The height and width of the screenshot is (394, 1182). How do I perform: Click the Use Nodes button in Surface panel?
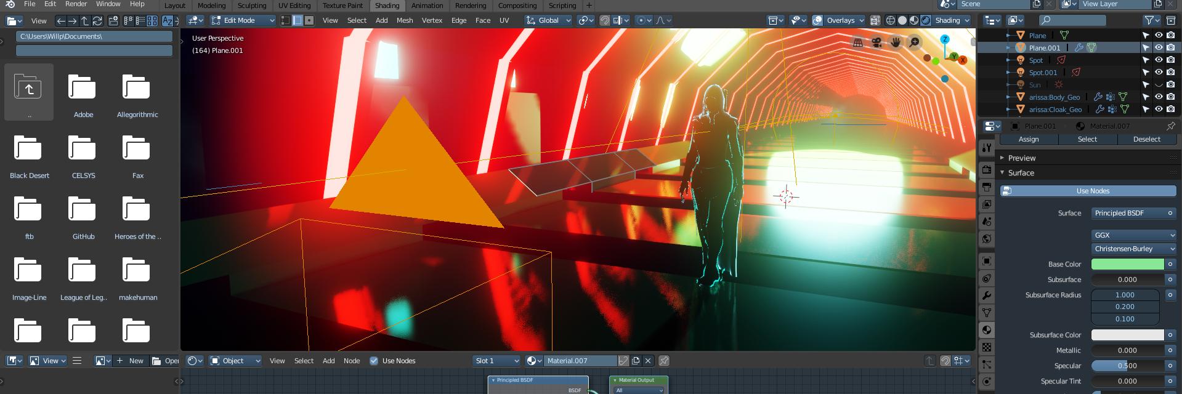[x=1088, y=191]
